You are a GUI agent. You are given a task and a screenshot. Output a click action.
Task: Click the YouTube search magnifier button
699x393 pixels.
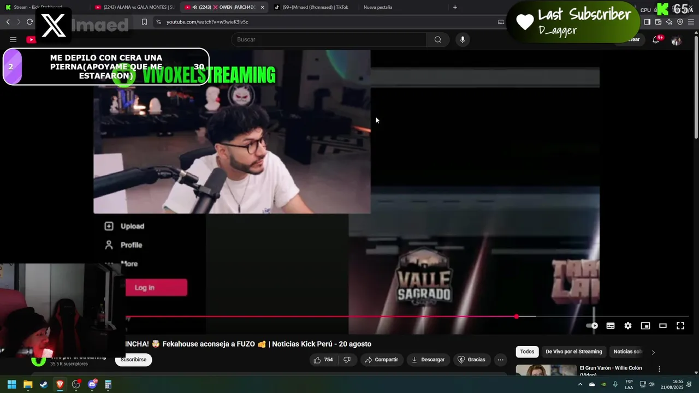pyautogui.click(x=437, y=39)
